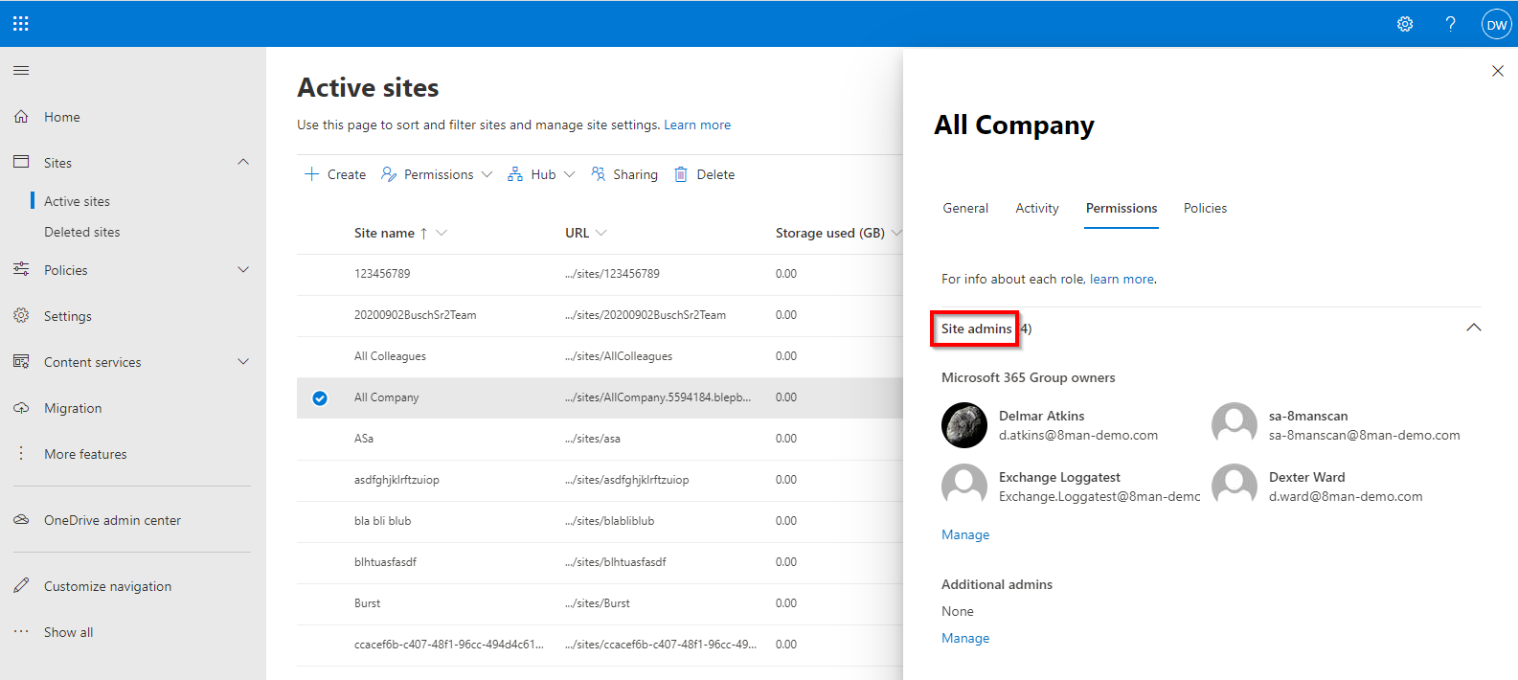
Task: Open the DW account avatar
Action: (1497, 24)
